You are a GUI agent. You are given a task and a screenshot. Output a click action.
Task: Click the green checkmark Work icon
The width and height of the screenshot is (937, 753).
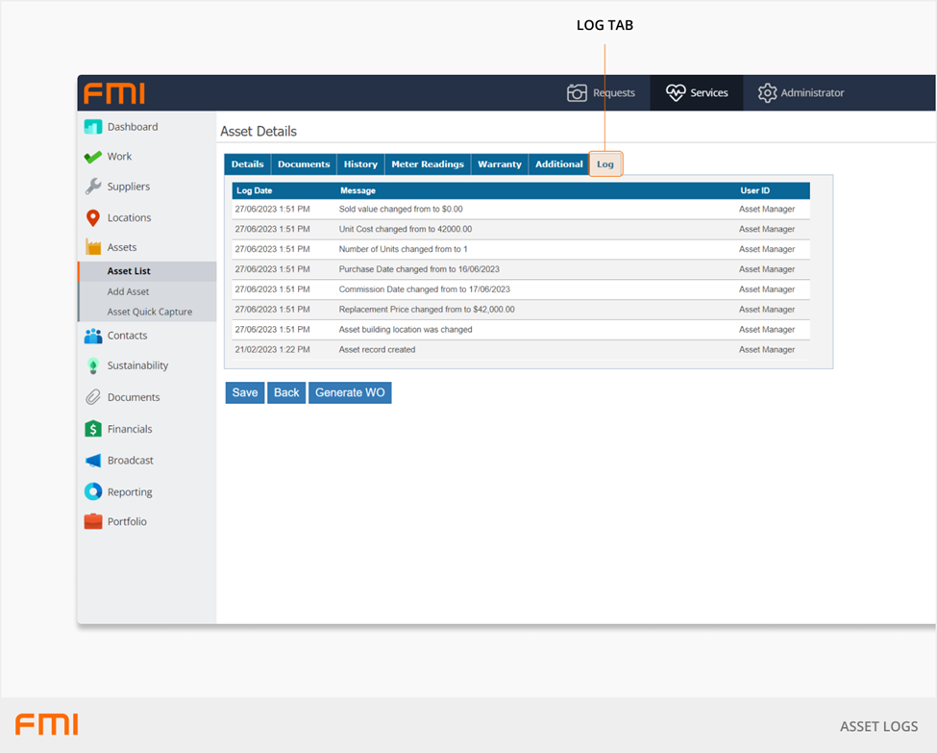coord(93,157)
